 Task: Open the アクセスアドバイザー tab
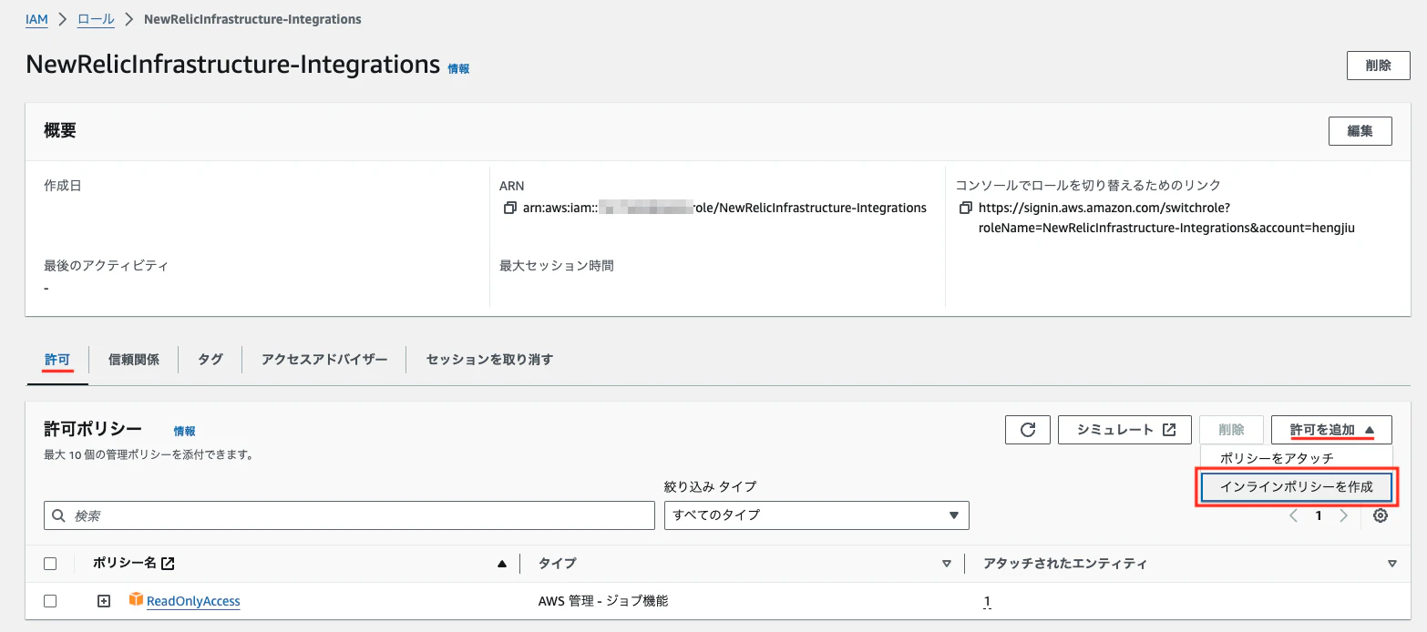pos(324,360)
